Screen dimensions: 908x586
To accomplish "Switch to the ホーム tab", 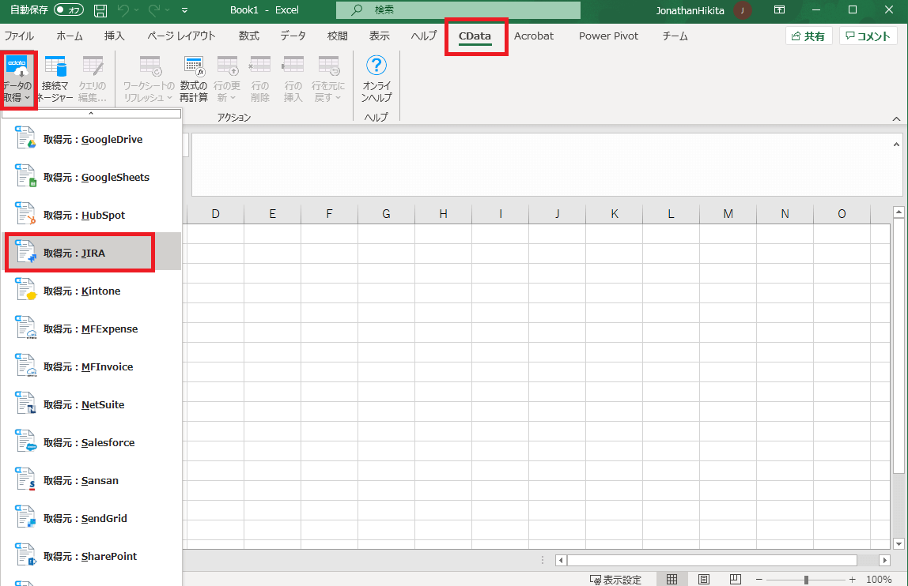I will pyautogui.click(x=70, y=36).
